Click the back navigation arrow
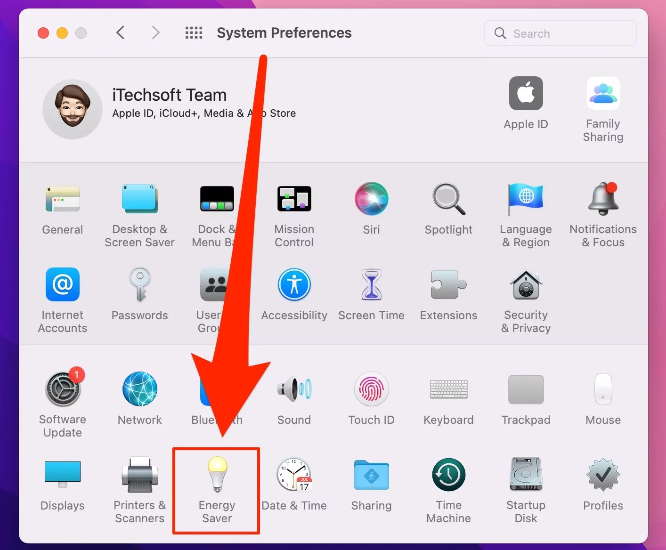 [x=120, y=32]
